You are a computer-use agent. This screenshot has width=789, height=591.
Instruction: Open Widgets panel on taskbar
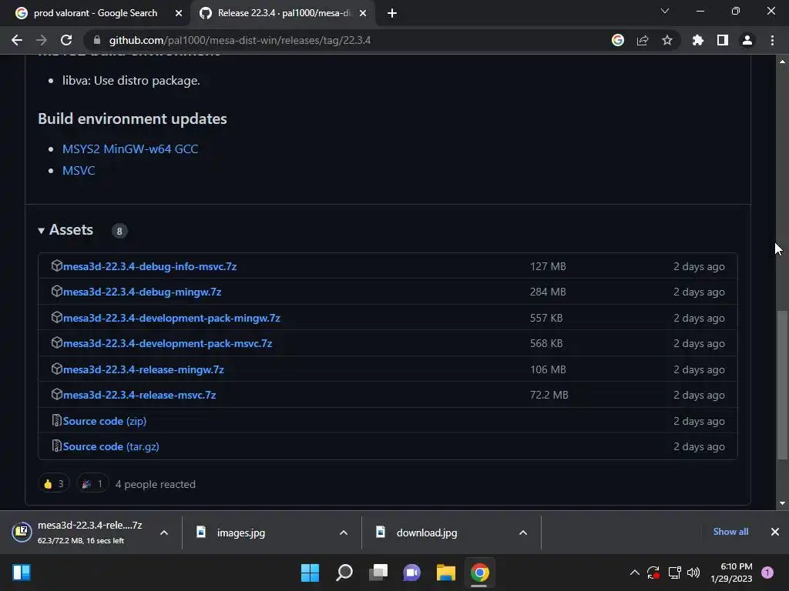pyautogui.click(x=22, y=573)
